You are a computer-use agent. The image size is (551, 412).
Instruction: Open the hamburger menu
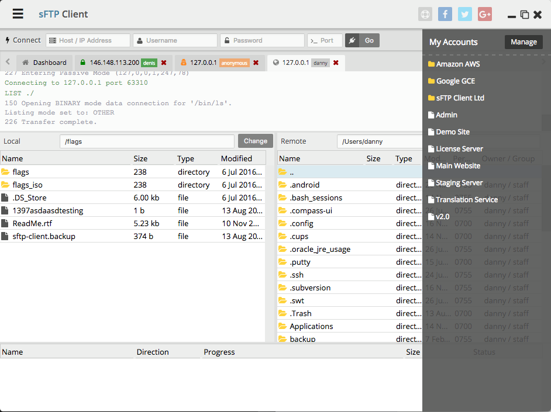(x=17, y=14)
